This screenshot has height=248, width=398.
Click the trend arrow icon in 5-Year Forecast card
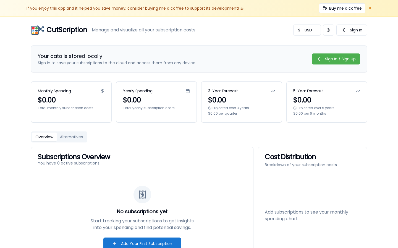(358, 91)
